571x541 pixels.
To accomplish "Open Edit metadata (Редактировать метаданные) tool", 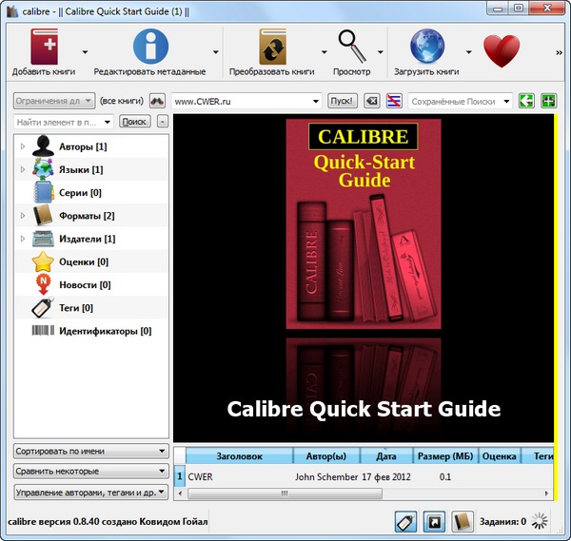I will pos(149,48).
